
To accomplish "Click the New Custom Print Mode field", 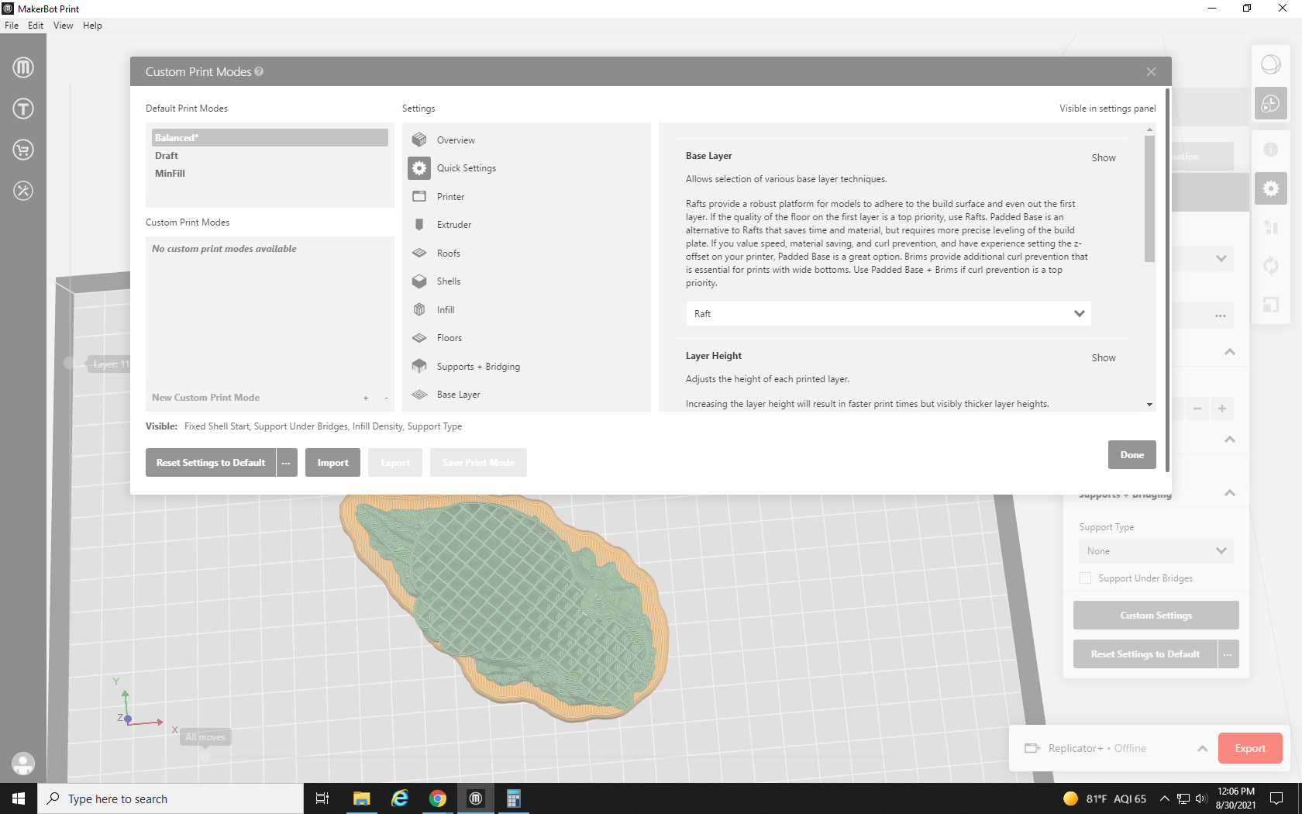I will (x=251, y=398).
